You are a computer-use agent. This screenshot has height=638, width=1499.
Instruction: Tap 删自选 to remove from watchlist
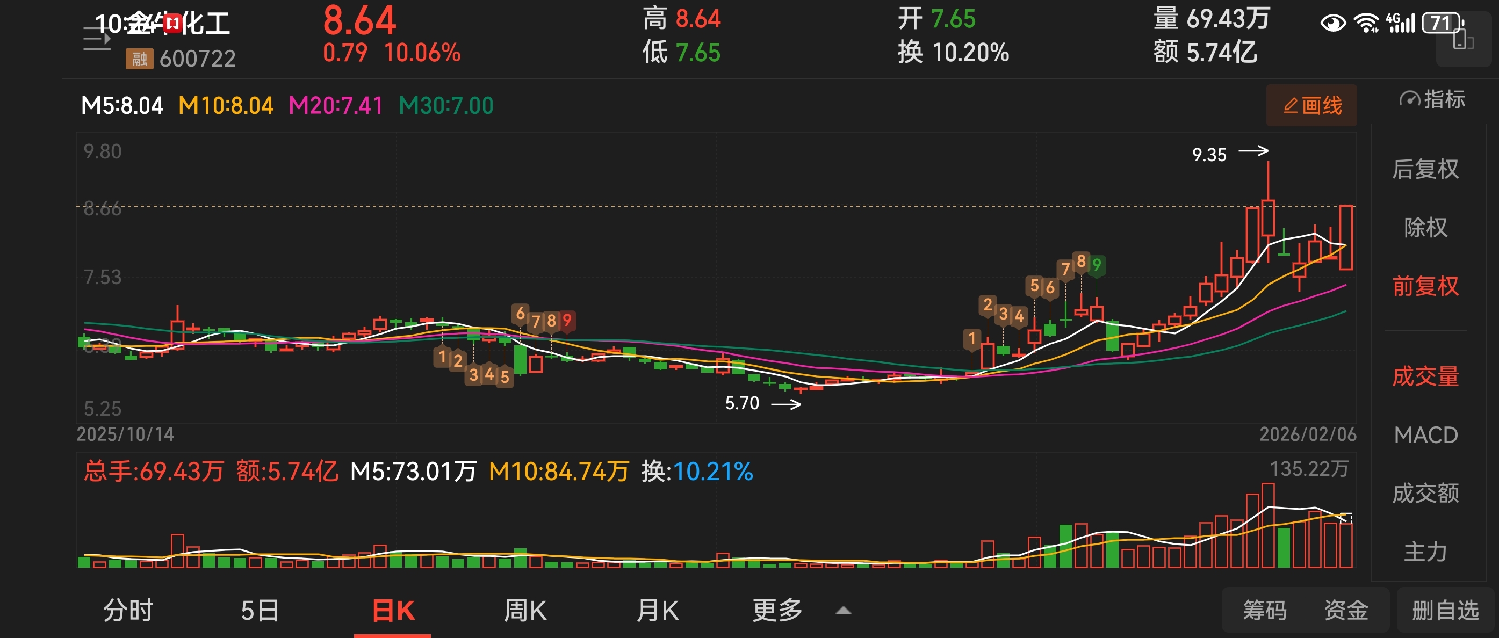click(x=1445, y=611)
